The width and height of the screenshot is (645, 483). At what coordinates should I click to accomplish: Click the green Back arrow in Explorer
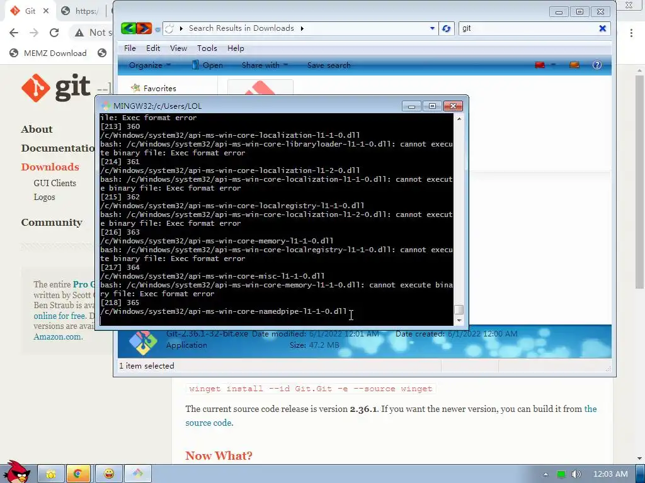128,28
